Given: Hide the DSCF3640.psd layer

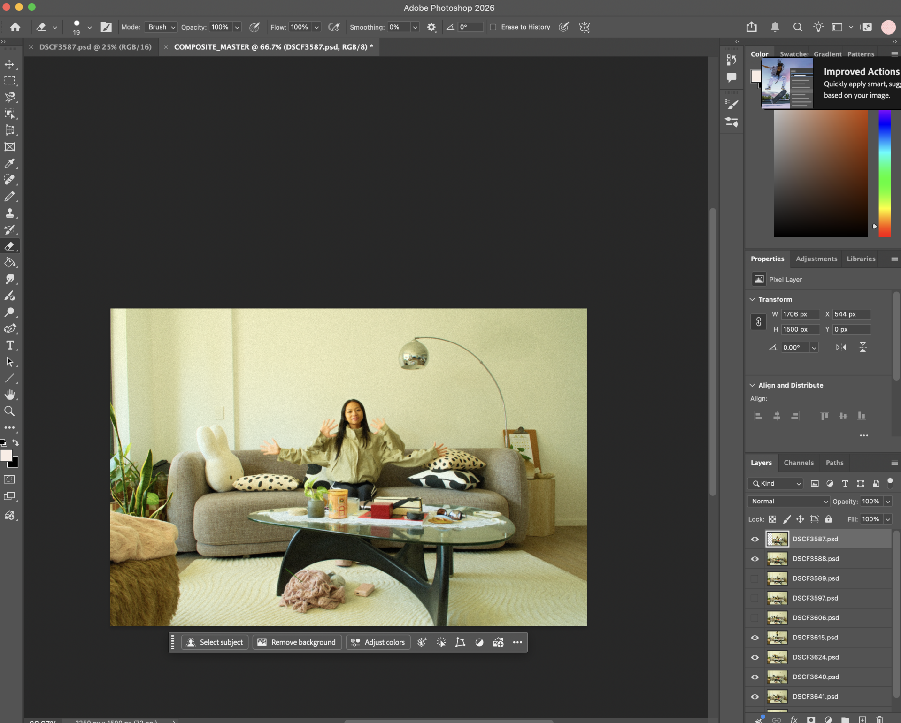Looking at the screenshot, I should pyautogui.click(x=755, y=677).
